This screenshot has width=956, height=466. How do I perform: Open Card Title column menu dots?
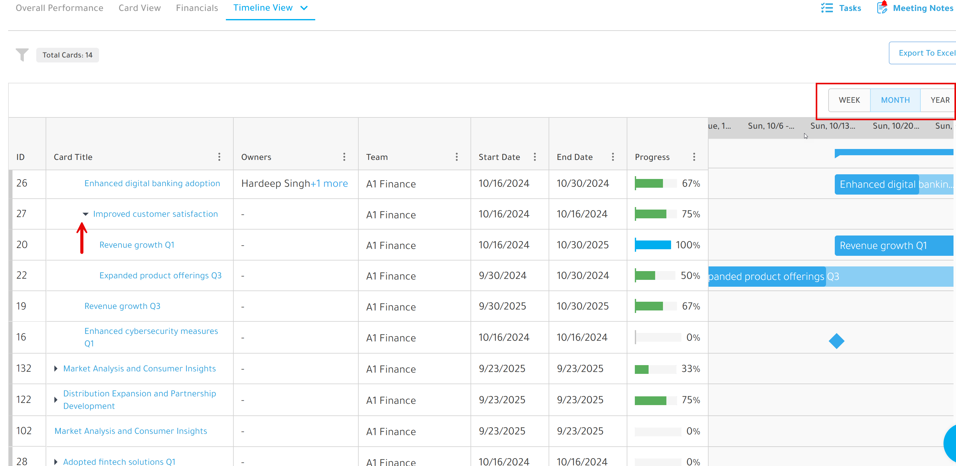pos(219,157)
